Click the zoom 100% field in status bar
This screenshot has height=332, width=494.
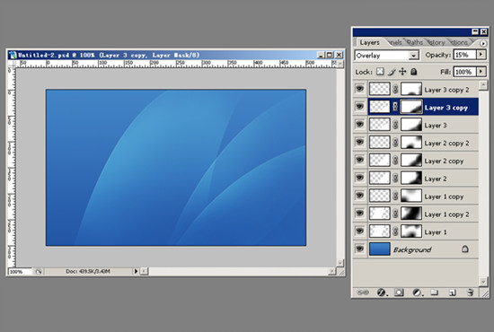point(20,272)
